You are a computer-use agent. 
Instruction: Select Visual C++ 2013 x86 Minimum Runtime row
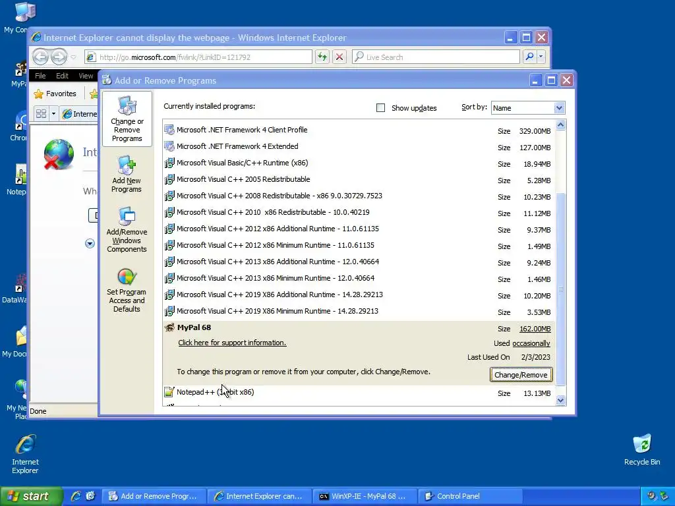(x=359, y=279)
